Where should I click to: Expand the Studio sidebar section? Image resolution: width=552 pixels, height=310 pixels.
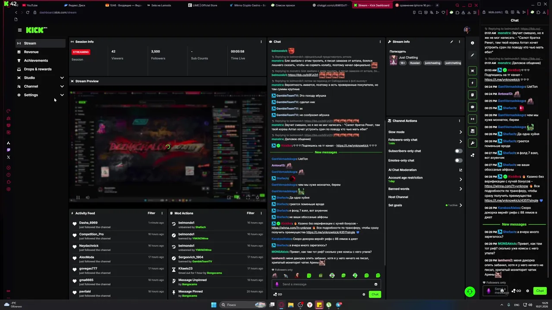coord(41,78)
